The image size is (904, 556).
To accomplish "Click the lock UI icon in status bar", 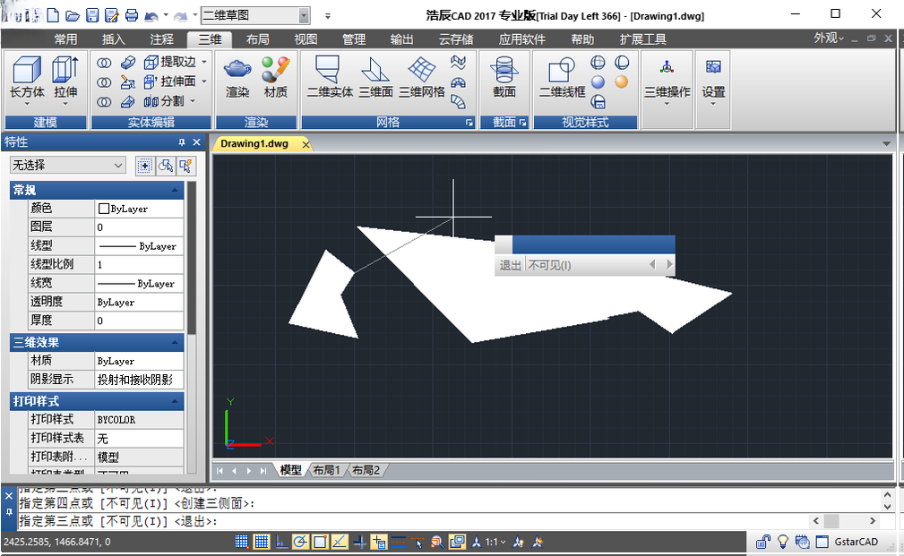I will [763, 542].
